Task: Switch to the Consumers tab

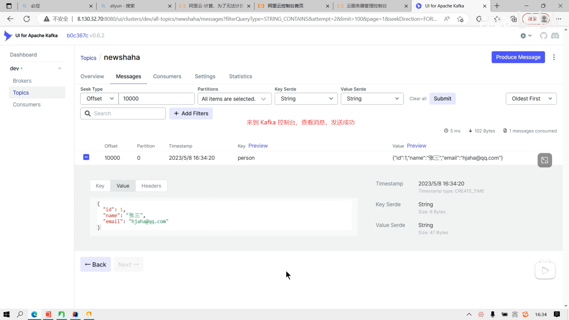Action: tap(167, 76)
